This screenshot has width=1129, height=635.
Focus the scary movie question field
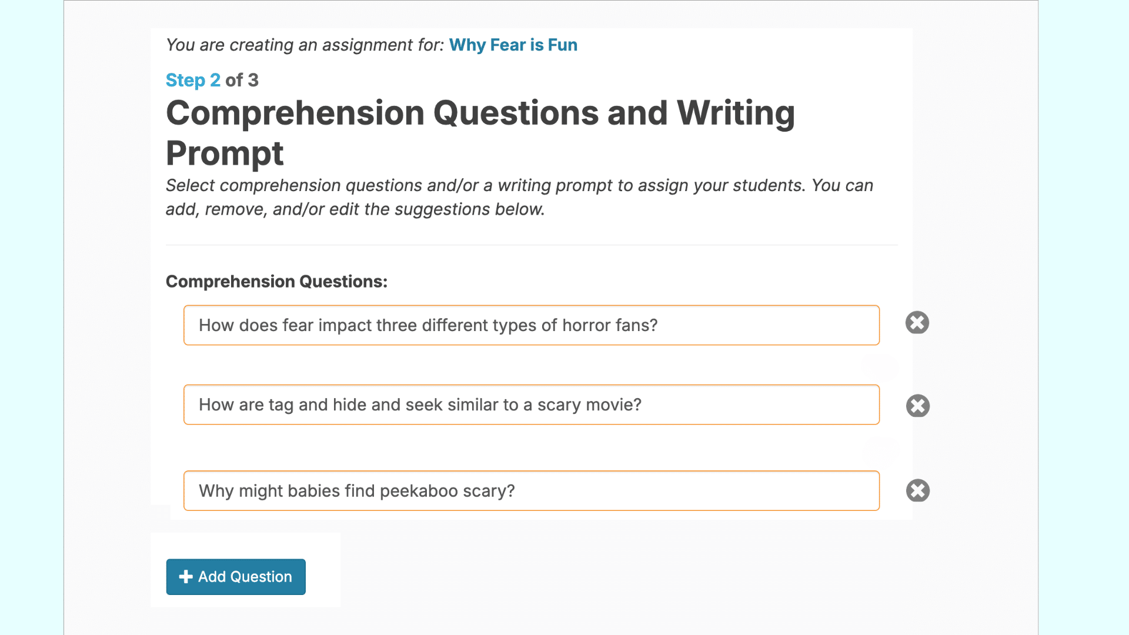[x=764, y=405]
